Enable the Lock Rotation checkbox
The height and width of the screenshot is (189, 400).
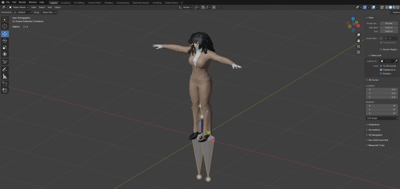pyautogui.click(x=381, y=73)
